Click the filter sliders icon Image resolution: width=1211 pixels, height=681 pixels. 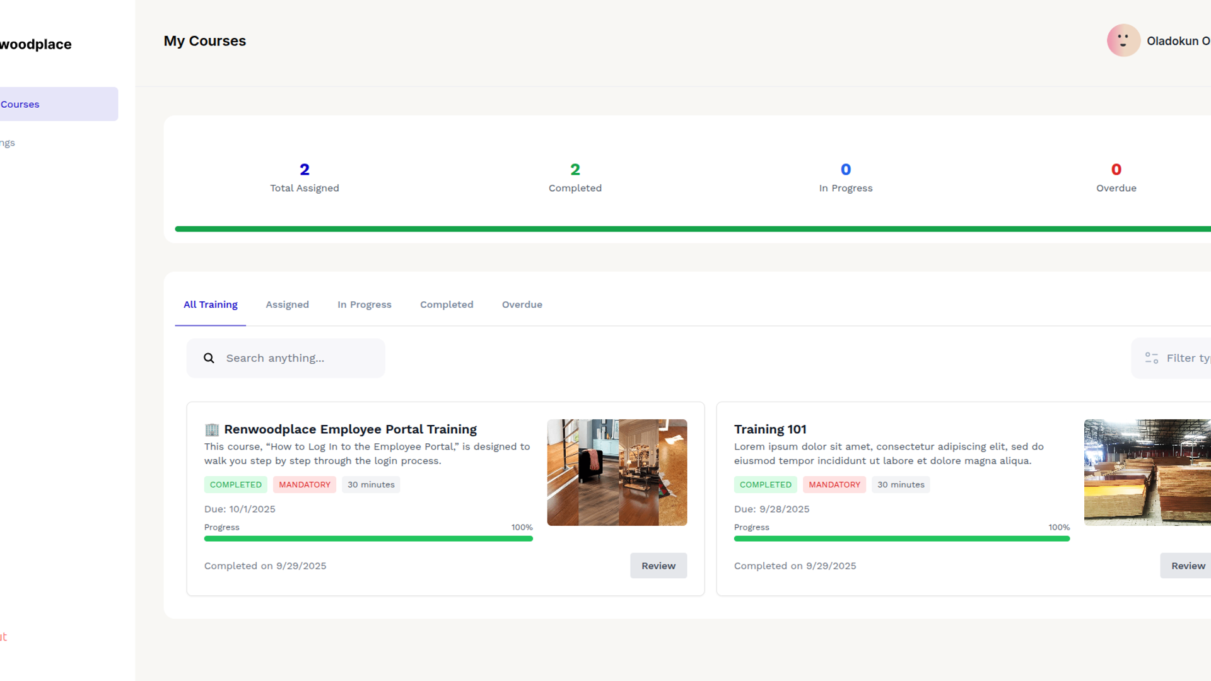1151,358
